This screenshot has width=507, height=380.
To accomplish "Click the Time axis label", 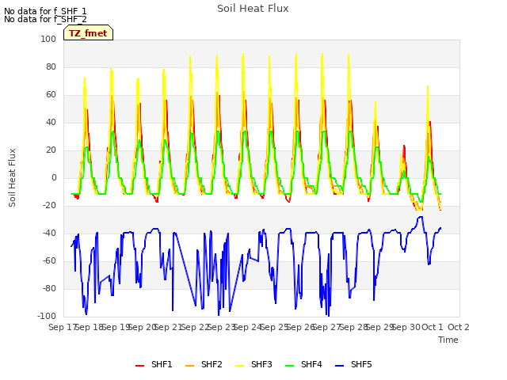I will tap(448, 340).
